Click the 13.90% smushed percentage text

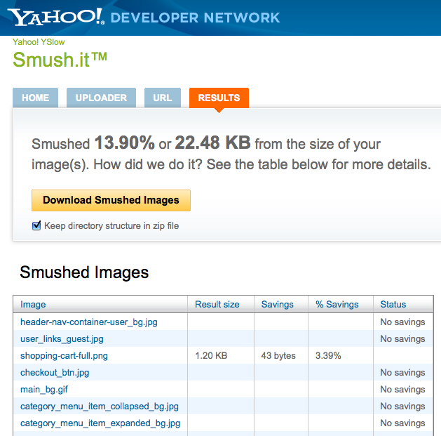[125, 143]
